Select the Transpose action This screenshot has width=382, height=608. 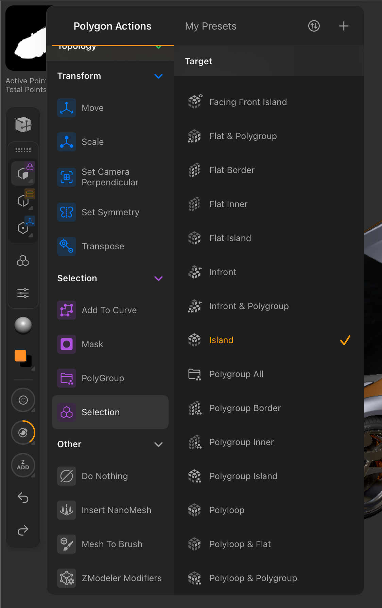pyautogui.click(x=110, y=246)
